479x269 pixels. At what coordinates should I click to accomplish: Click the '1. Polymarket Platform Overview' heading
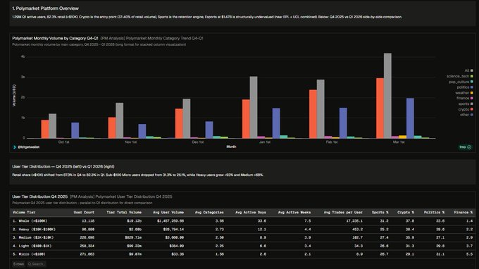[x=45, y=8]
